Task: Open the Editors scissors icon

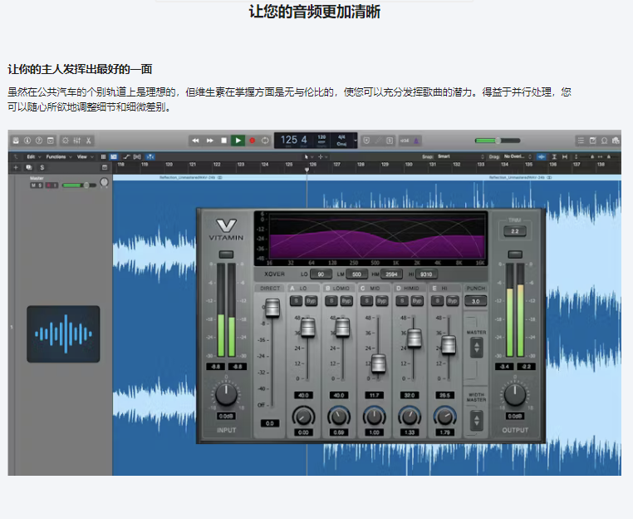Action: tap(88, 141)
